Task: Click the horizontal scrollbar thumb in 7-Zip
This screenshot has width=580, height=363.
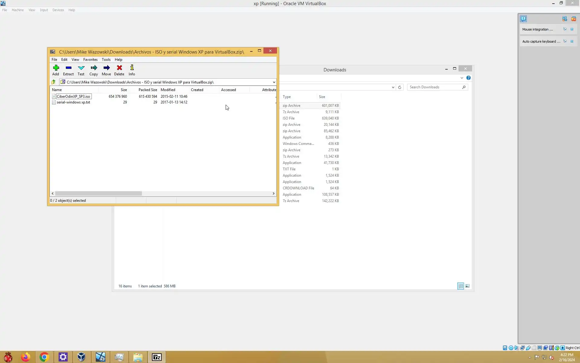Action: click(x=98, y=193)
